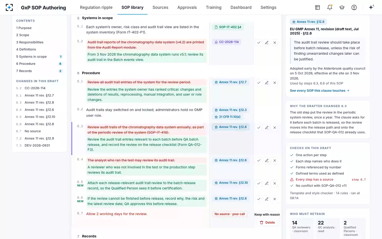Reject the change in step 5.2
The width and height of the screenshot is (382, 239).
275,42
